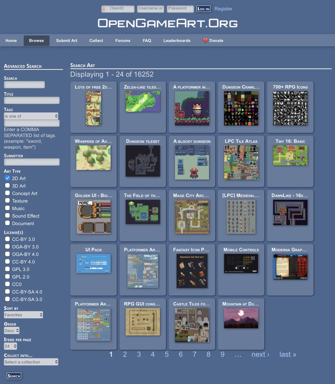Open the Leaderboards page
Viewport: 335px width, 384px height.
click(x=177, y=40)
